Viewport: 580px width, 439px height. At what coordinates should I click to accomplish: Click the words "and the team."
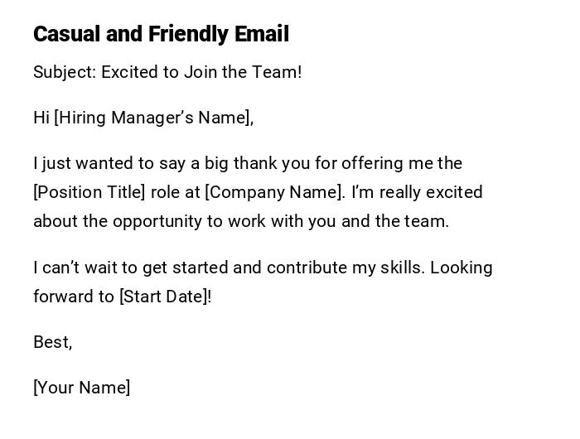[x=404, y=221]
